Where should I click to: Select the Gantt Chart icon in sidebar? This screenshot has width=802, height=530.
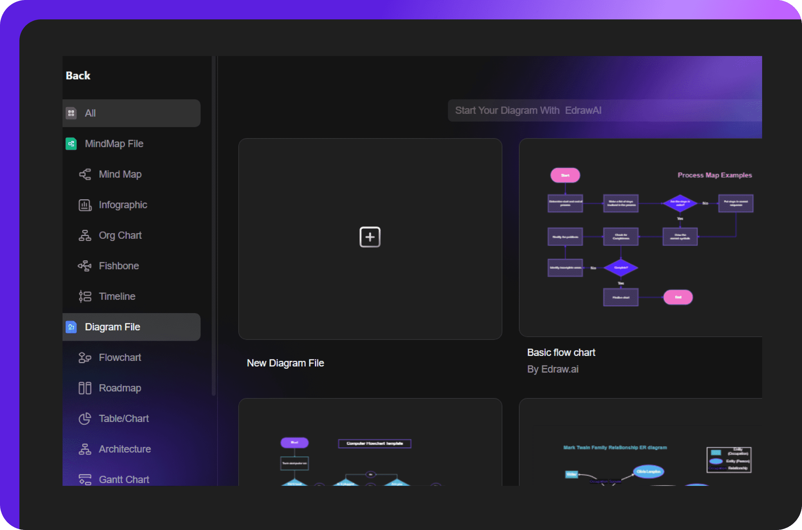coord(85,479)
